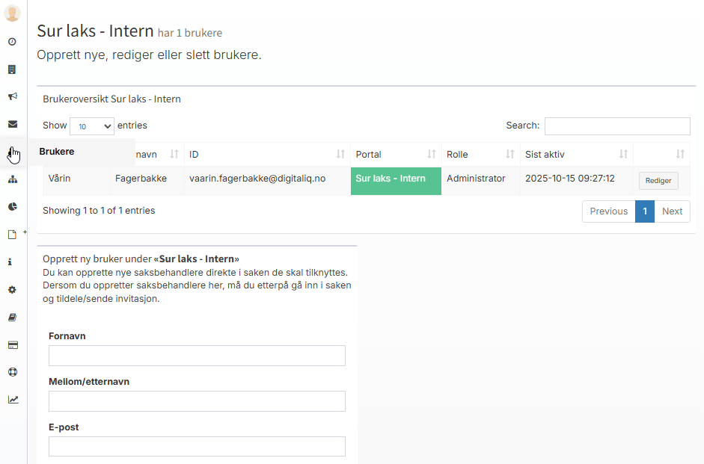Click the settings gear icon
Viewport: 704px width, 464px height.
click(x=12, y=290)
